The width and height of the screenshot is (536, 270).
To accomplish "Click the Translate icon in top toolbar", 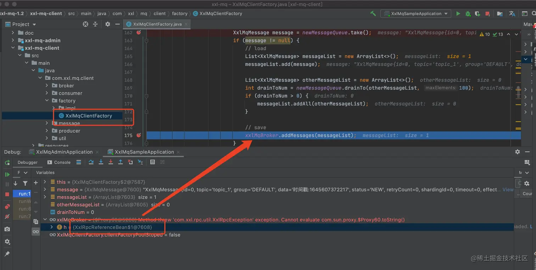I will pos(512,13).
